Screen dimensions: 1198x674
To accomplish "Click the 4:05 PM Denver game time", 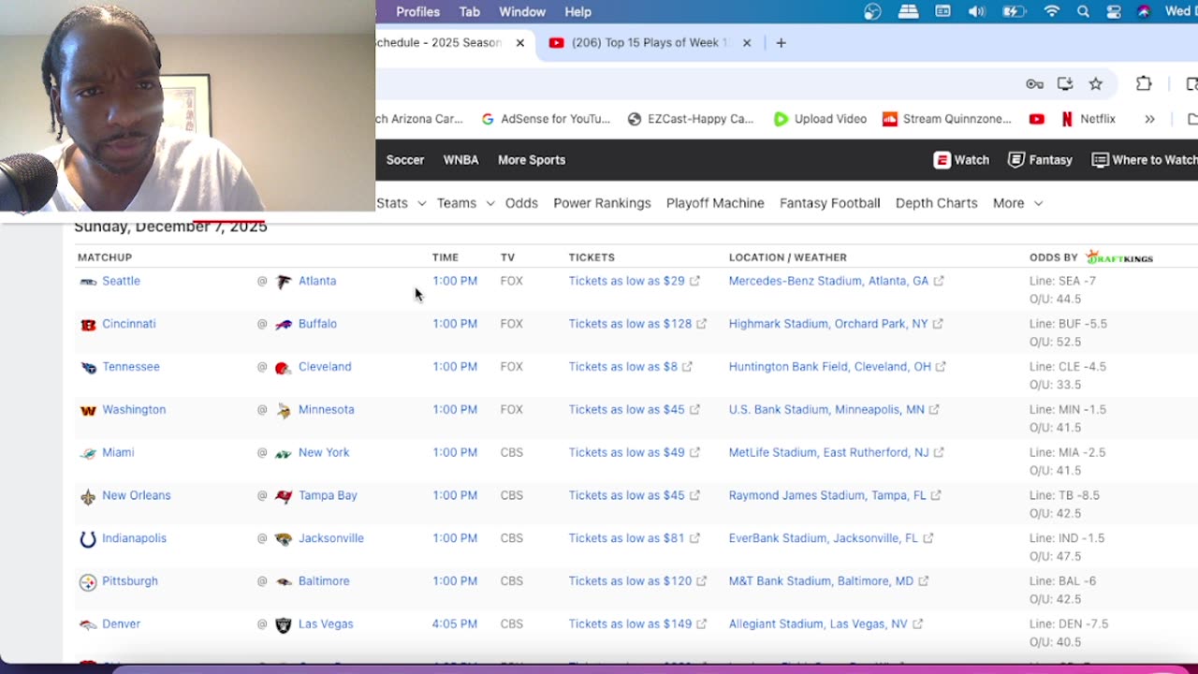I will click(455, 624).
